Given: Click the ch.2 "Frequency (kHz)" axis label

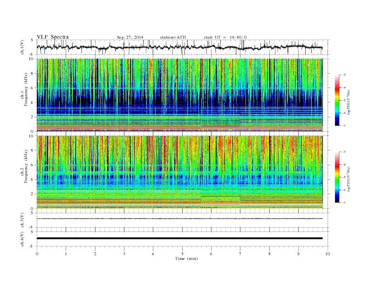Looking at the screenshot, I should coord(26,166).
